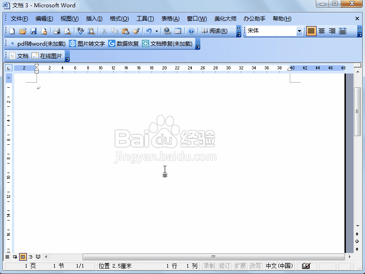Click the 在线图片 button
Image resolution: width=365 pixels, height=274 pixels.
point(50,56)
